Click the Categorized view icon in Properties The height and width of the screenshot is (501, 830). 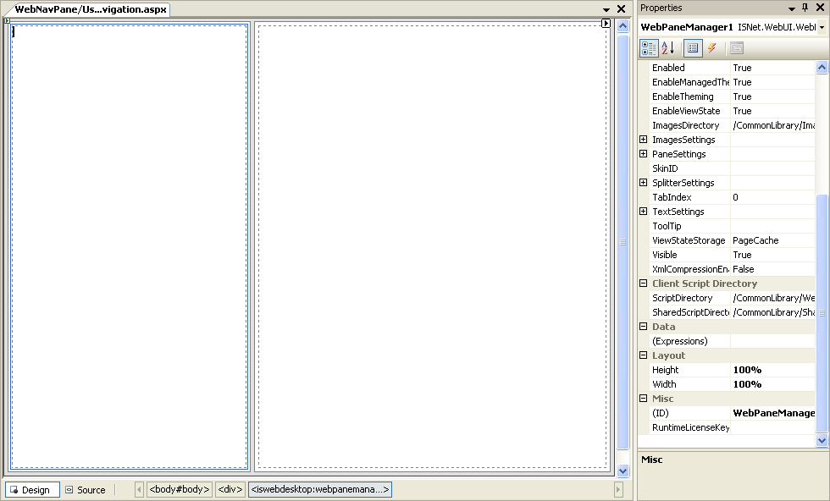[x=649, y=48]
